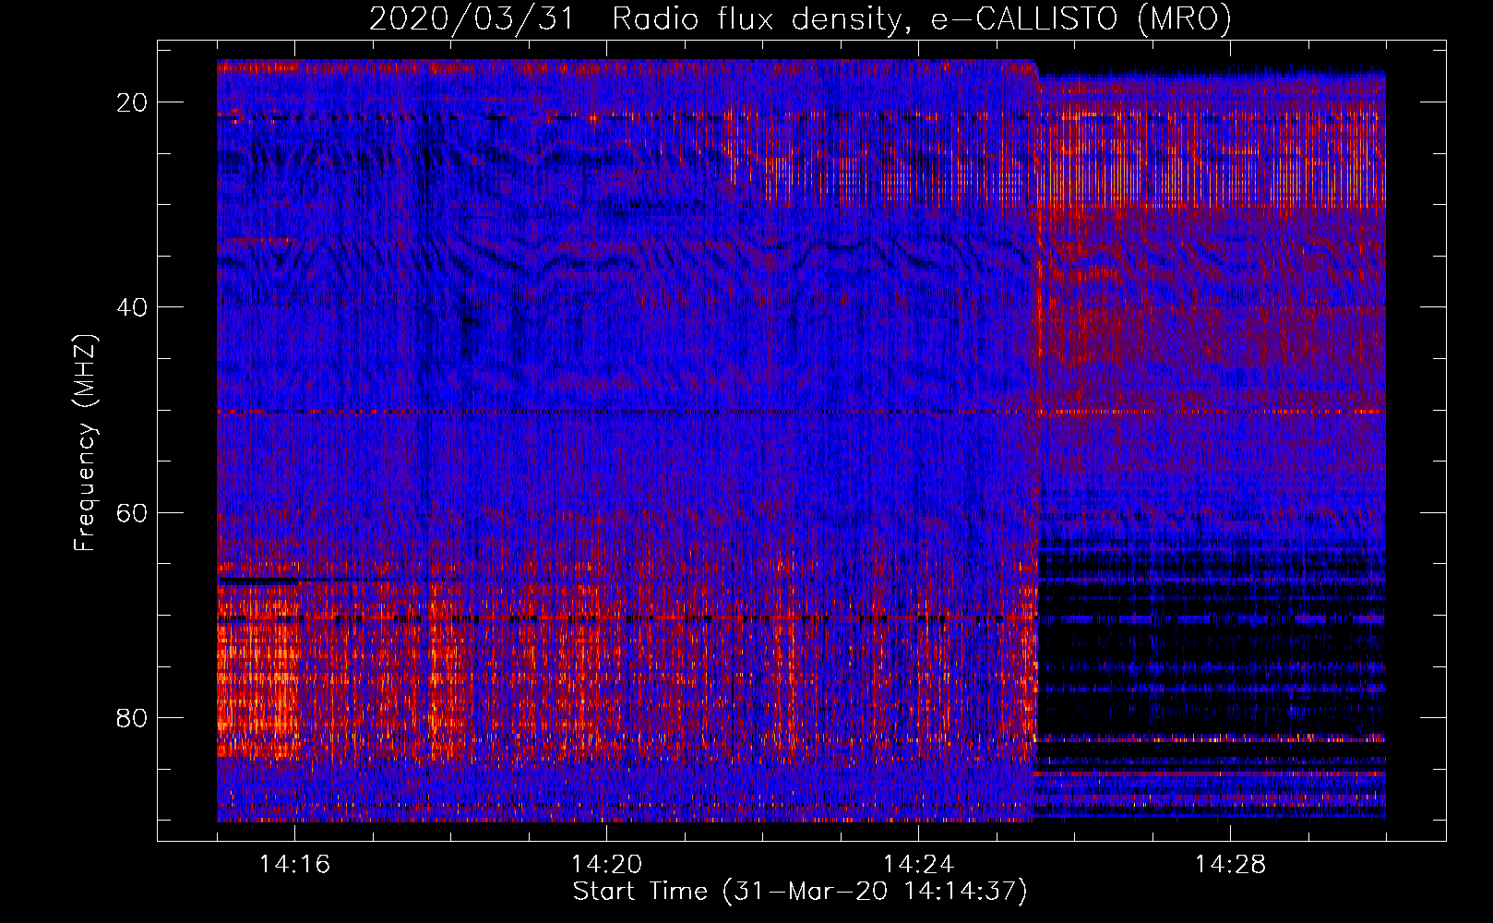1493x923 pixels.
Task: Click the 60 MHz frequency tick label
Action: coord(133,512)
